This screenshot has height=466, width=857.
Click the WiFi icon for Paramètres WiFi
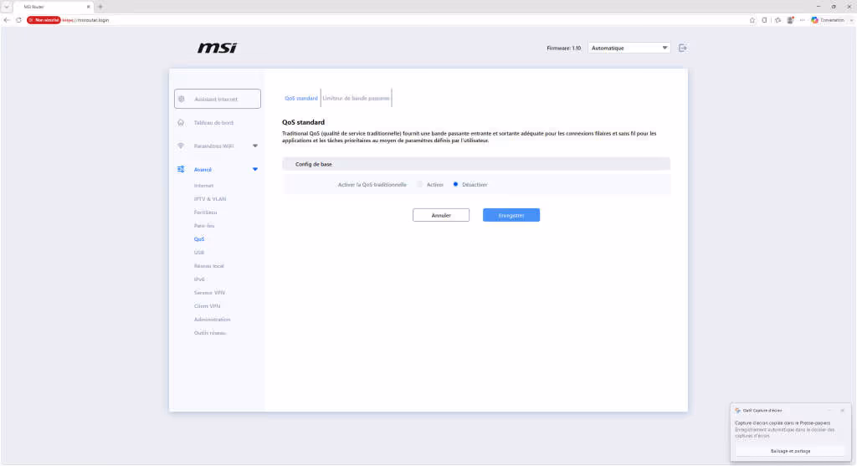click(181, 146)
